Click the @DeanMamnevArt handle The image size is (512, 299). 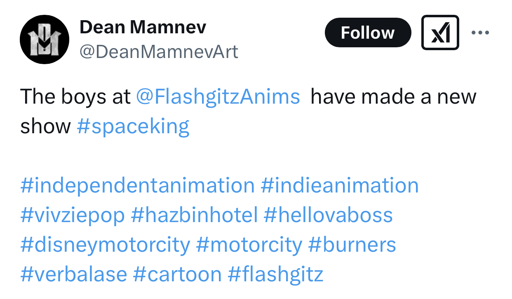159,52
